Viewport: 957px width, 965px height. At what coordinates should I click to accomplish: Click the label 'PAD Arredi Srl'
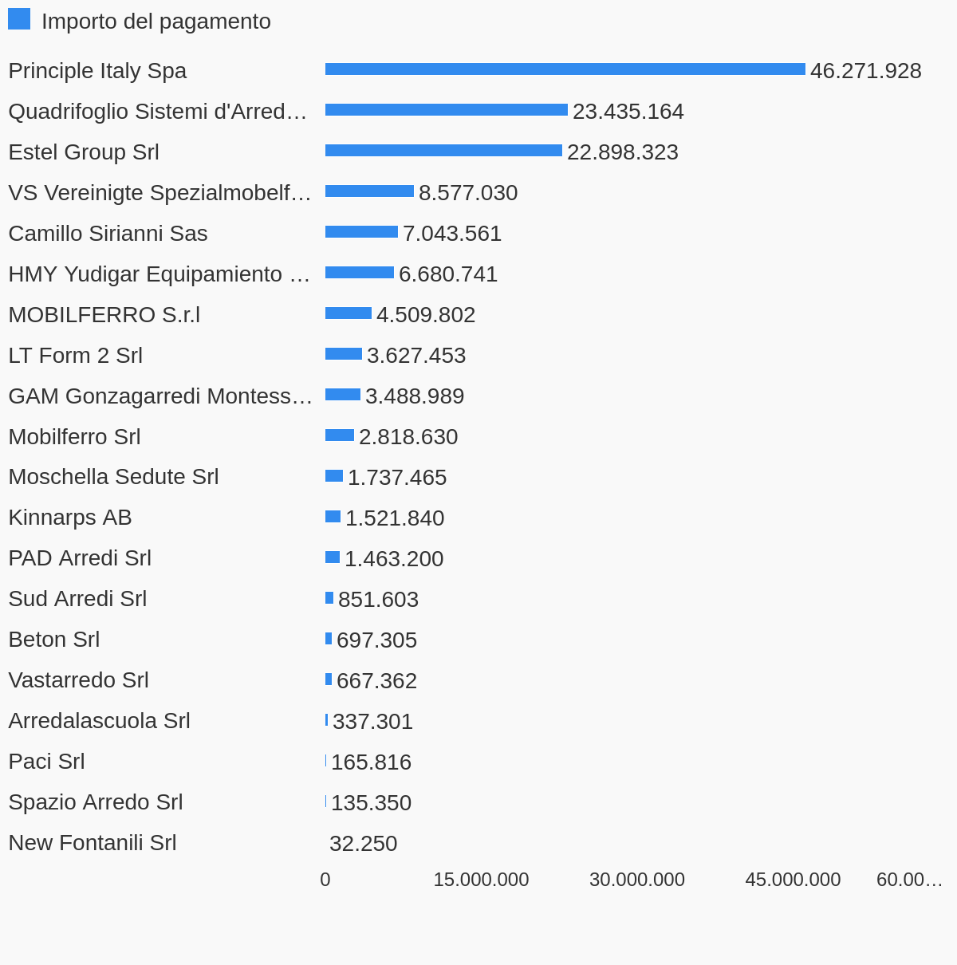point(80,558)
